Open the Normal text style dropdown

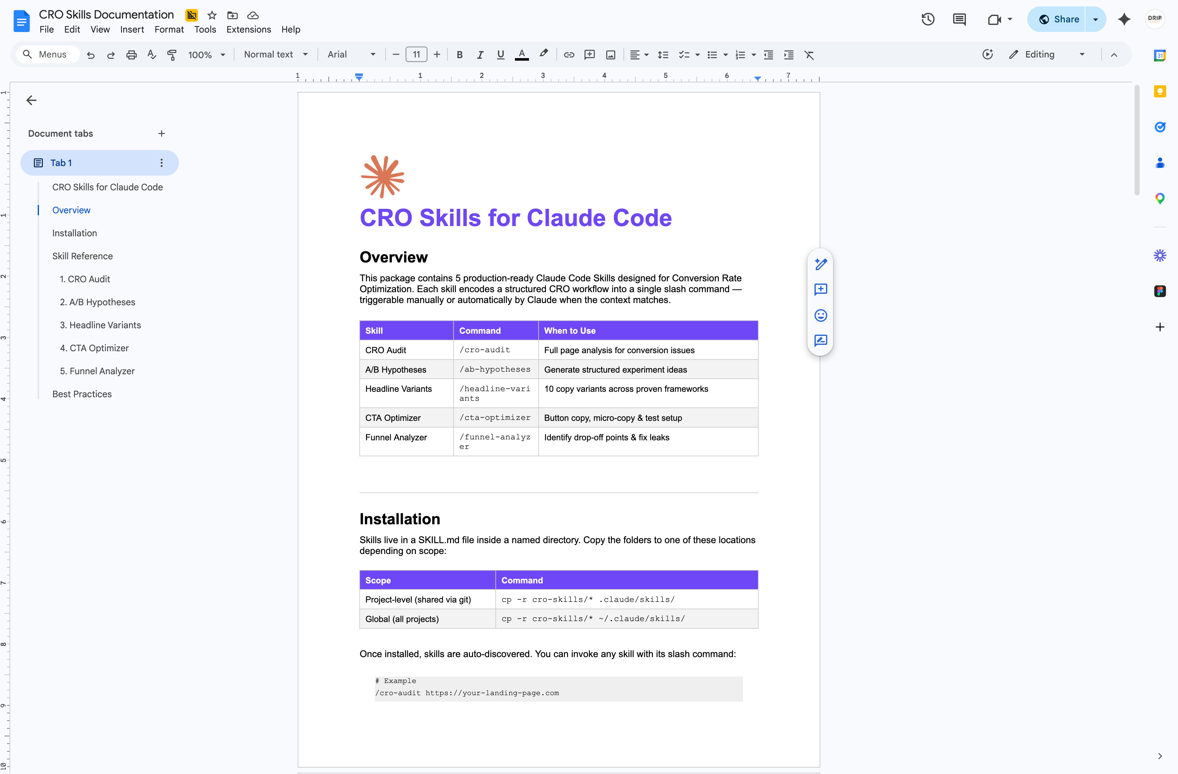coord(276,55)
